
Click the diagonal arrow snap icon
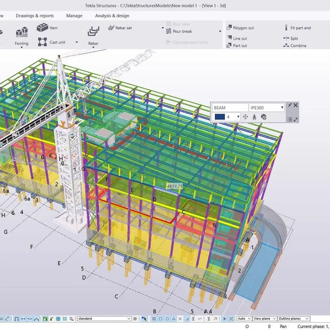tap(215, 319)
